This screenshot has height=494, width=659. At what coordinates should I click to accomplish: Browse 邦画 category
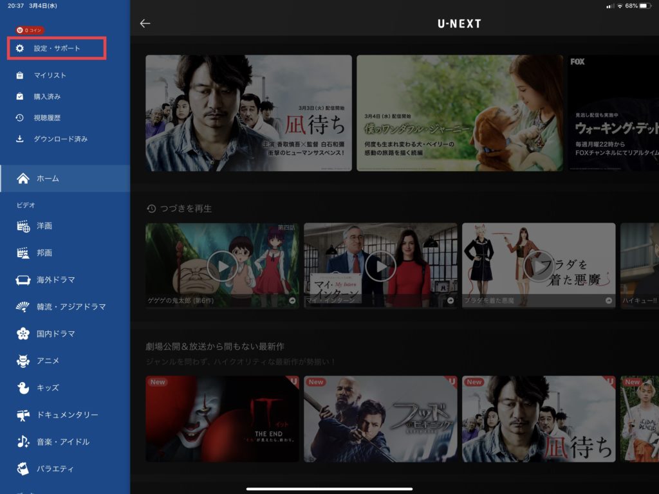44,253
